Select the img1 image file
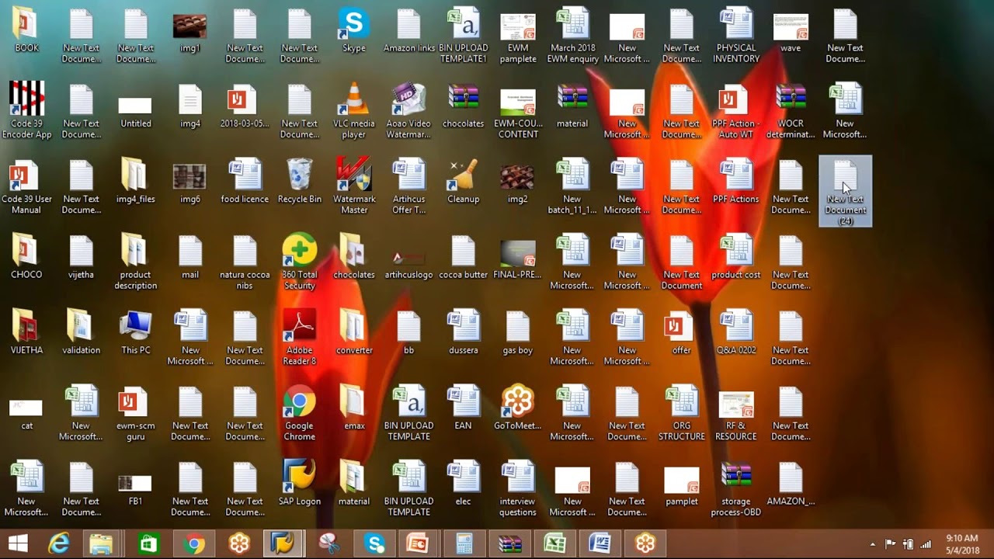 190,31
